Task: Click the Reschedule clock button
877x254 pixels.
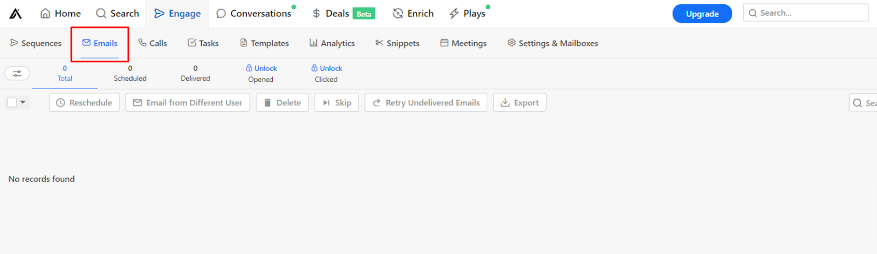Action: click(84, 103)
